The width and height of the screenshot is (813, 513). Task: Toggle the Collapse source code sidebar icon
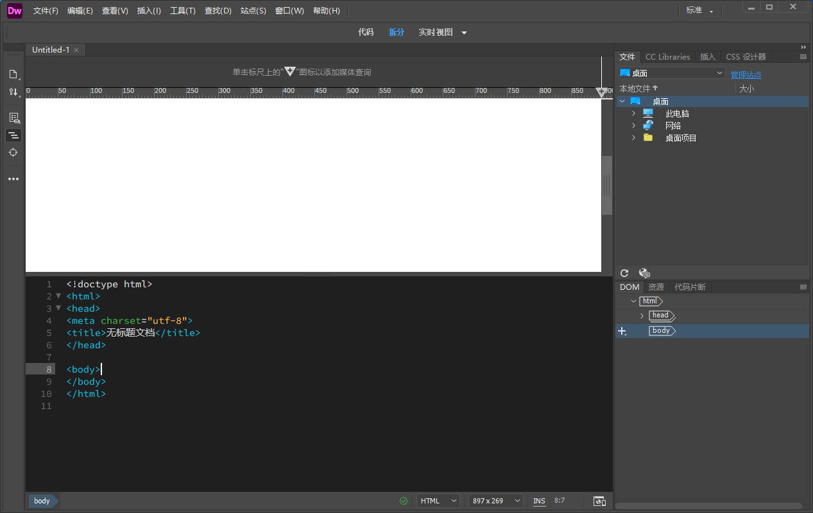[13, 135]
